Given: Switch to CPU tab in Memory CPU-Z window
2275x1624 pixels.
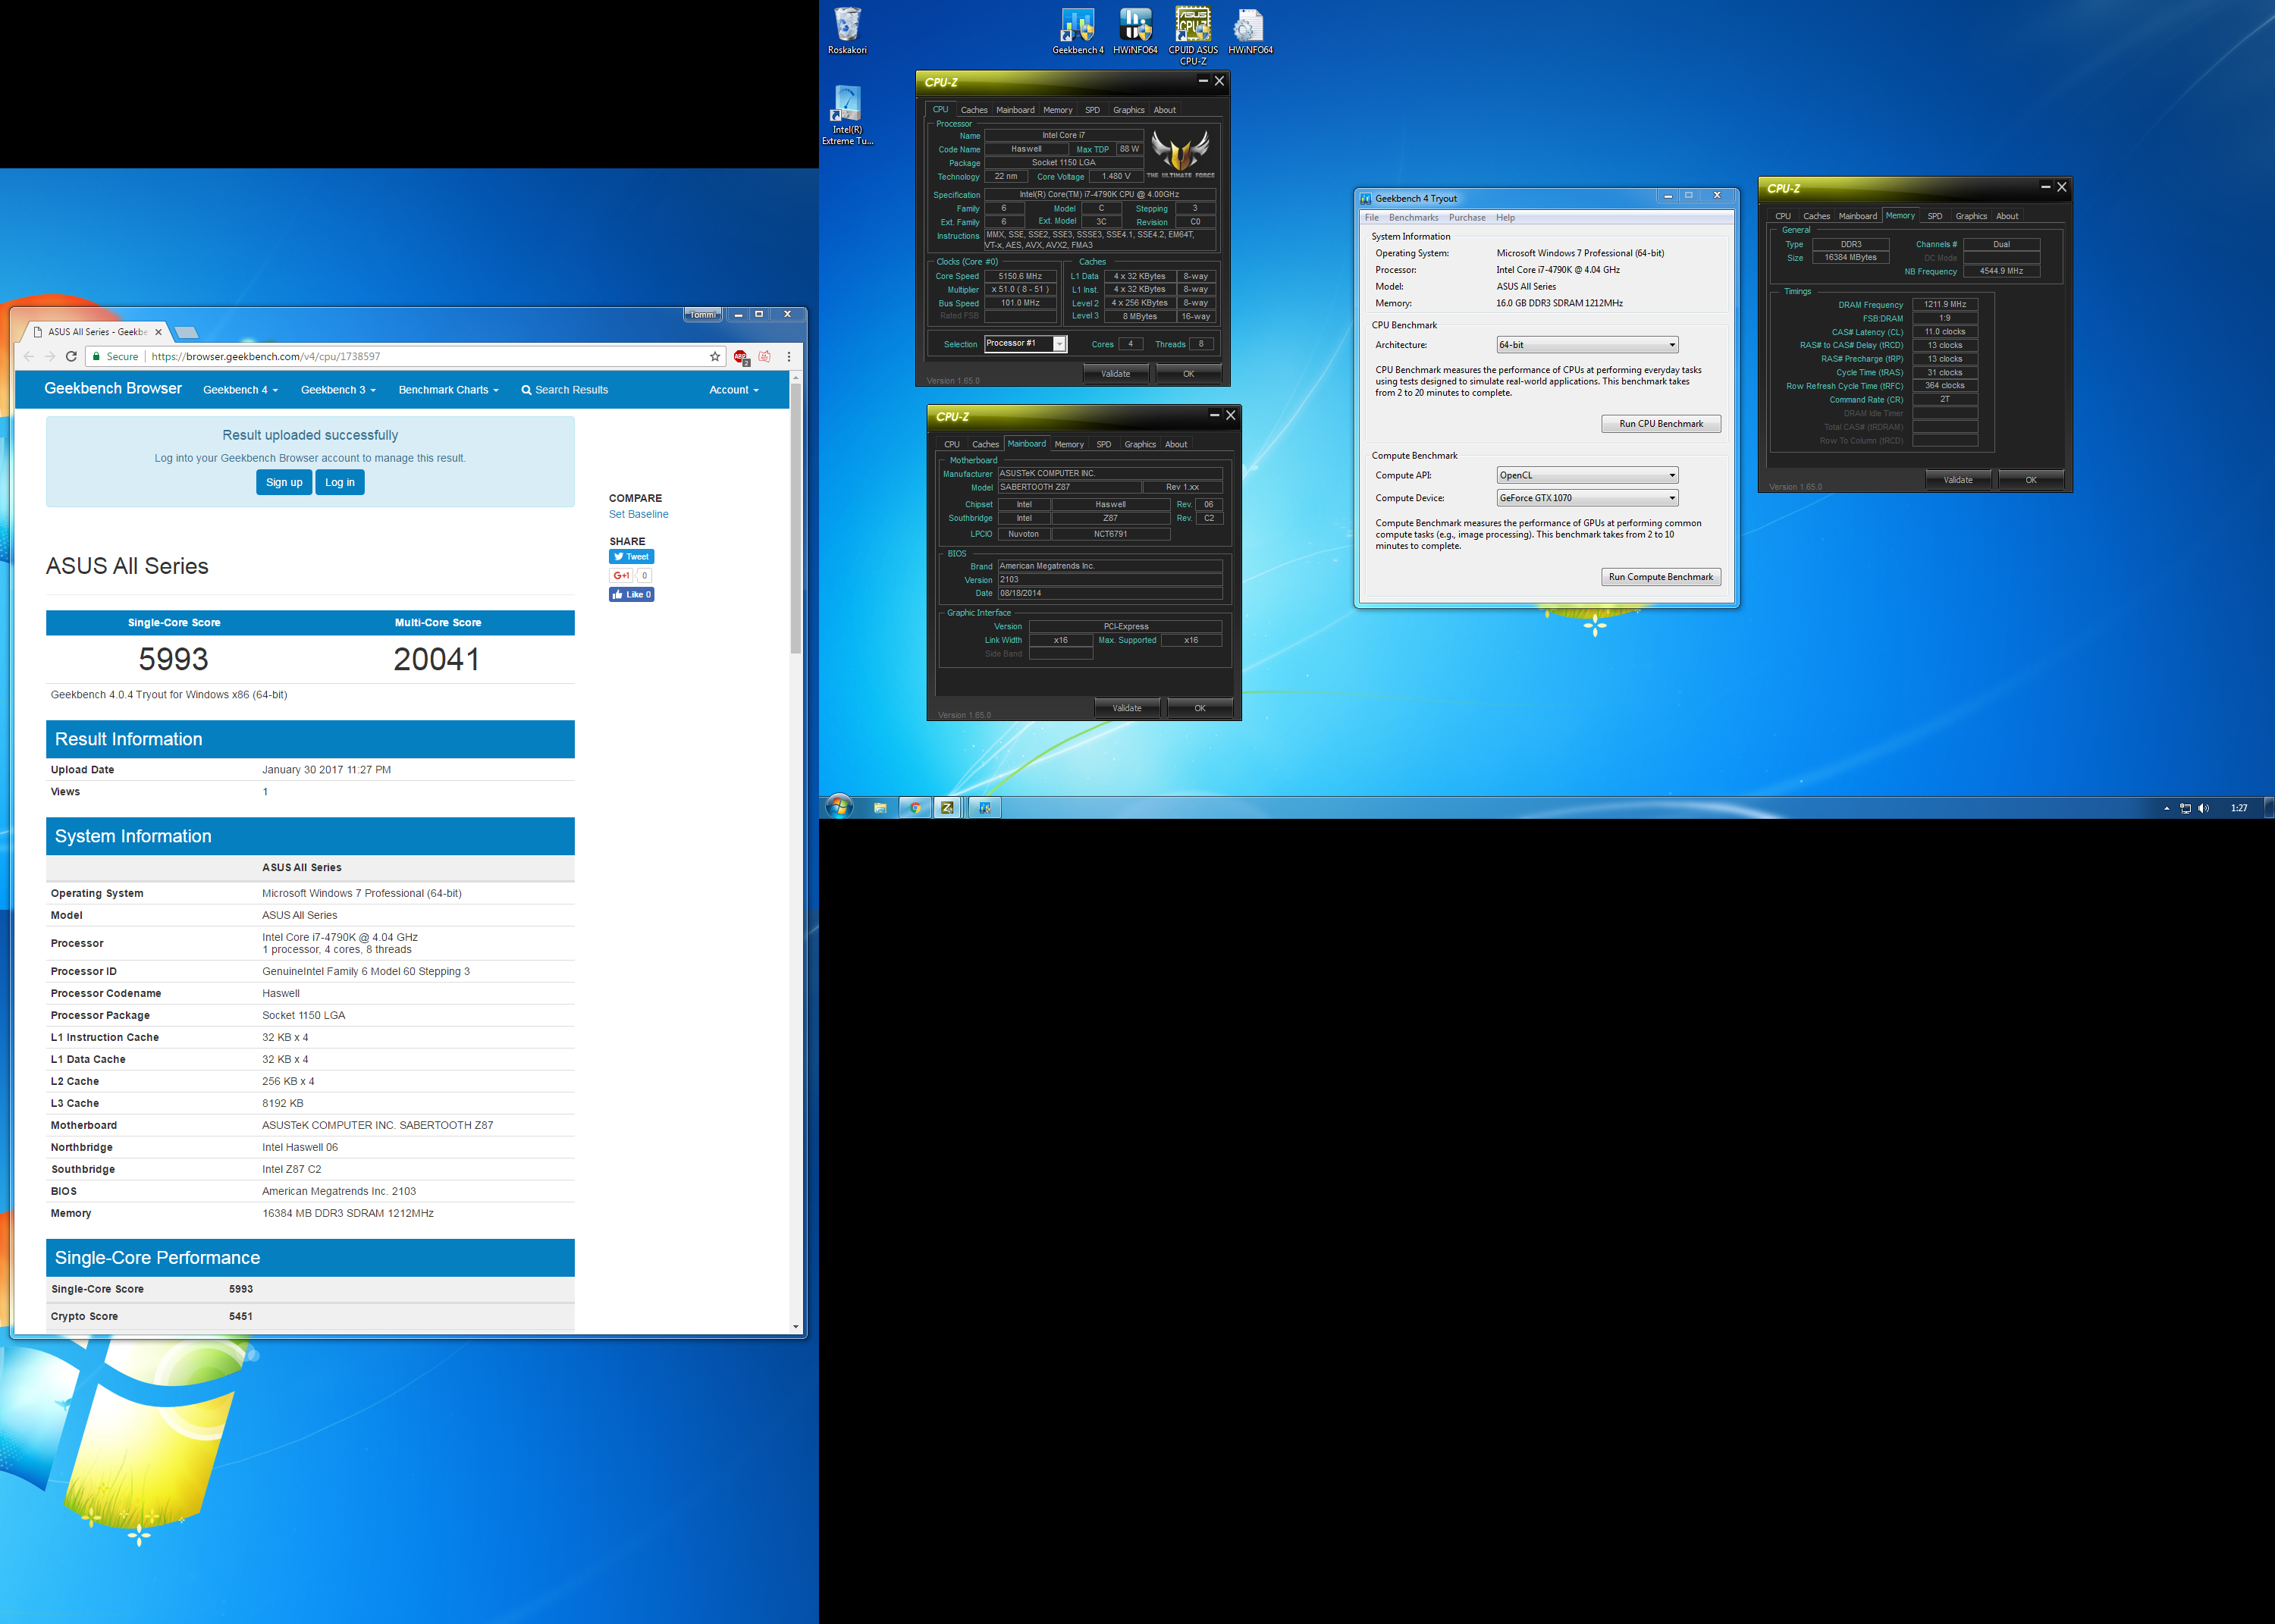Looking at the screenshot, I should pyautogui.click(x=1783, y=216).
